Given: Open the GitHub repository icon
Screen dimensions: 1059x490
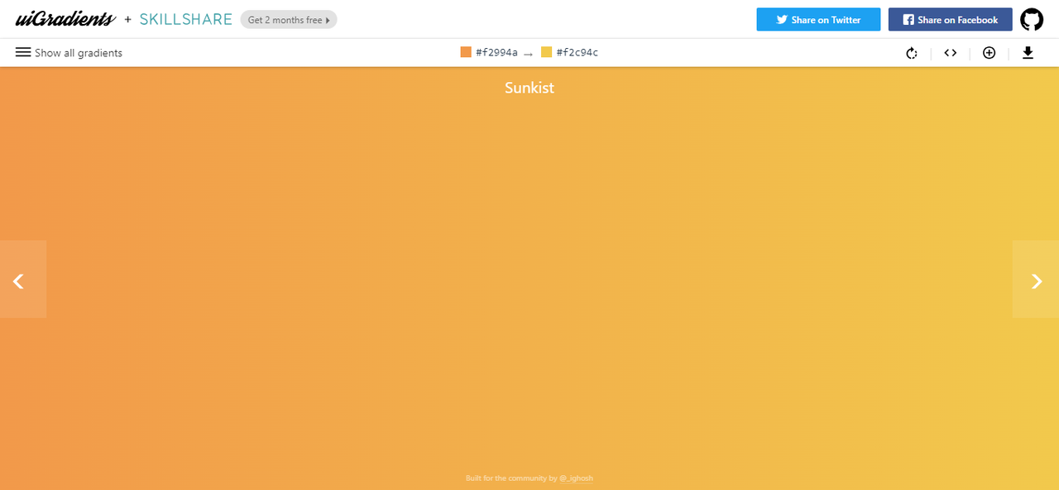Looking at the screenshot, I should tap(1032, 20).
